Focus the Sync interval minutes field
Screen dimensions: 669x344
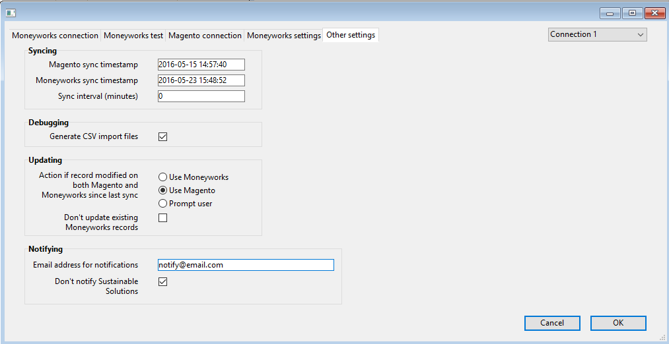click(201, 96)
